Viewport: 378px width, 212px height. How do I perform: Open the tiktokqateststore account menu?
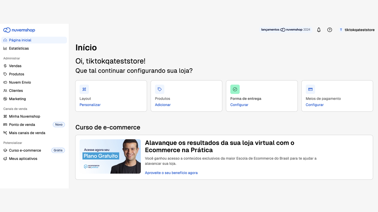(357, 30)
